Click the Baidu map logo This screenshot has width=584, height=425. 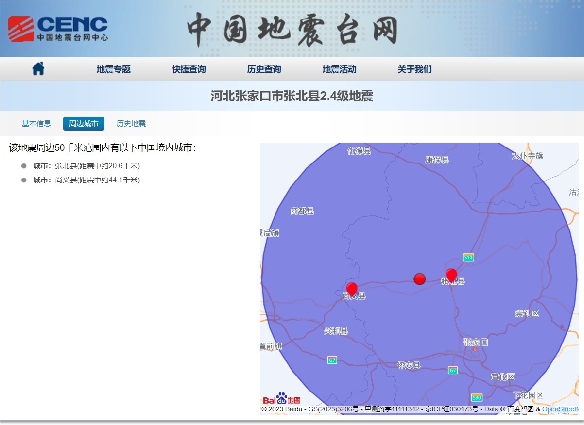tap(282, 399)
